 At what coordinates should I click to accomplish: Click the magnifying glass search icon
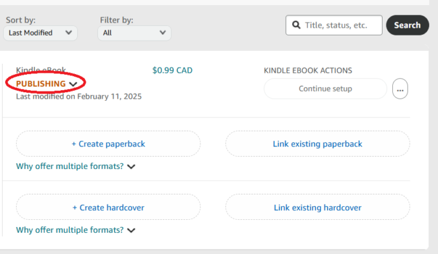[296, 25]
